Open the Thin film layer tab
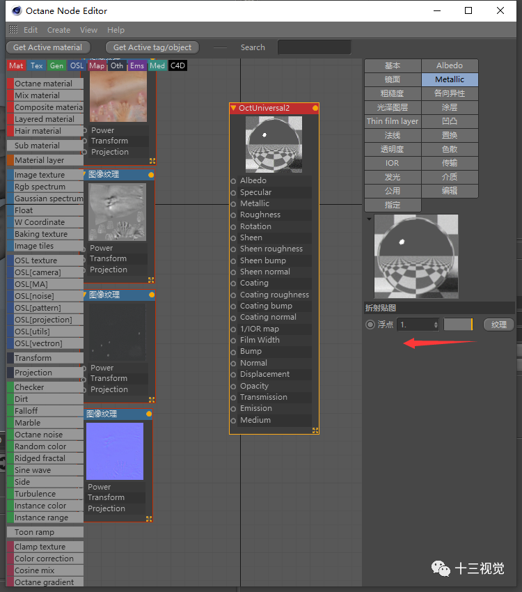The image size is (522, 592). (393, 121)
